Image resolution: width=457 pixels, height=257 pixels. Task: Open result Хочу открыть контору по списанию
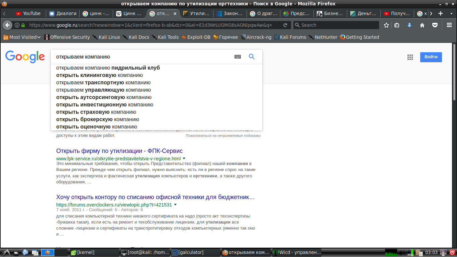156,197
